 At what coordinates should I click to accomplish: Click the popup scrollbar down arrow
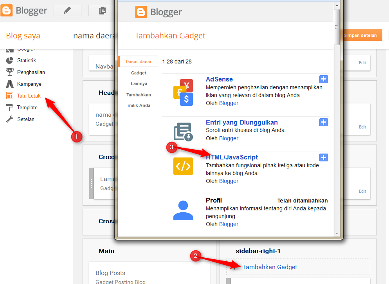click(x=337, y=233)
